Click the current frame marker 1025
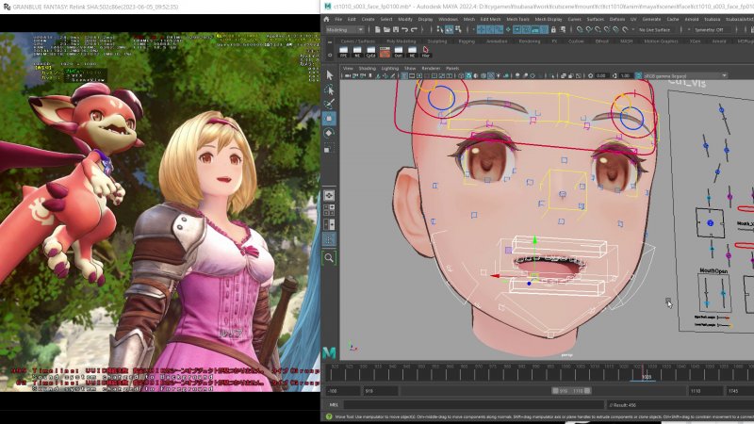Screen dimensions: 754x424 point(646,377)
